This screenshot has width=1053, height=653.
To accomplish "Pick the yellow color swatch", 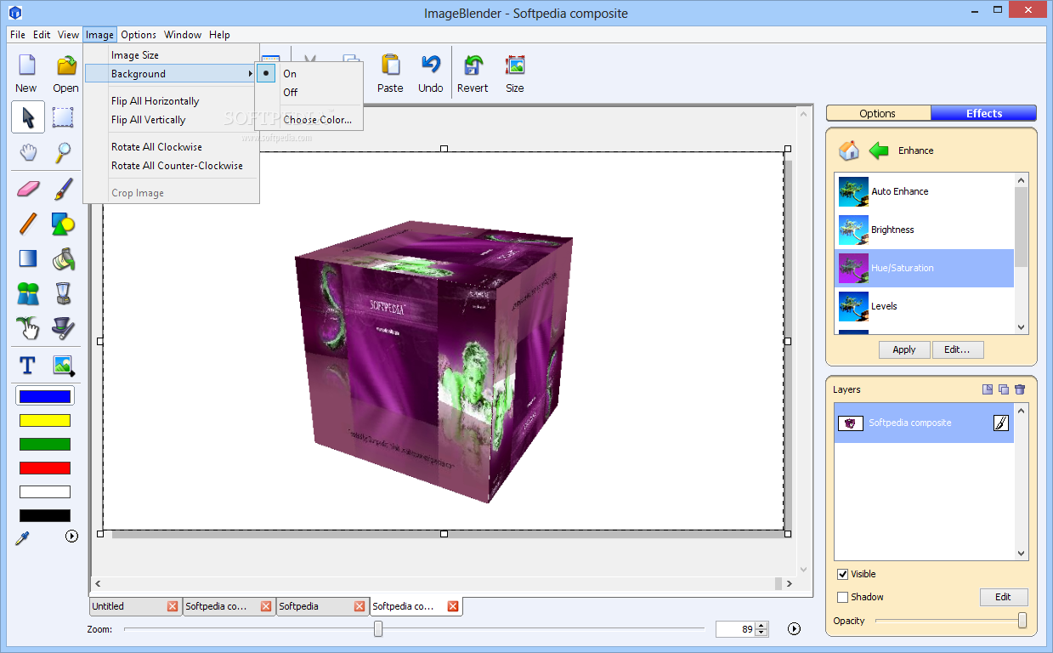I will [x=45, y=420].
